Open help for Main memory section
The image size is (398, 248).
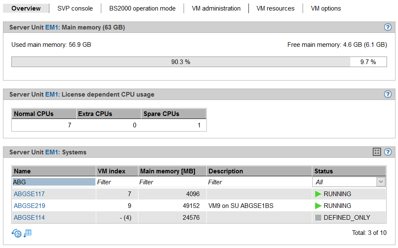tap(387, 27)
